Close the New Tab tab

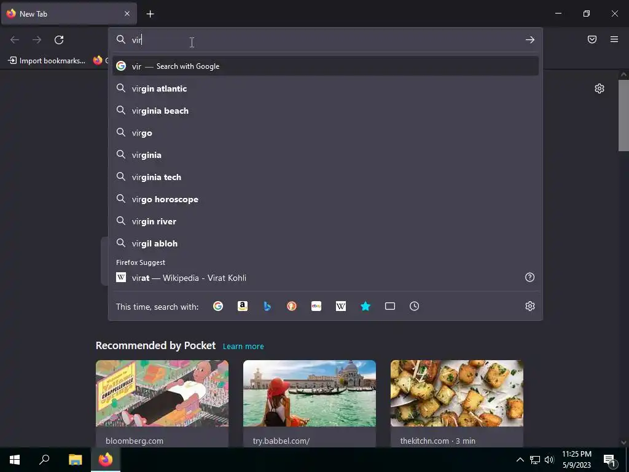click(x=127, y=14)
